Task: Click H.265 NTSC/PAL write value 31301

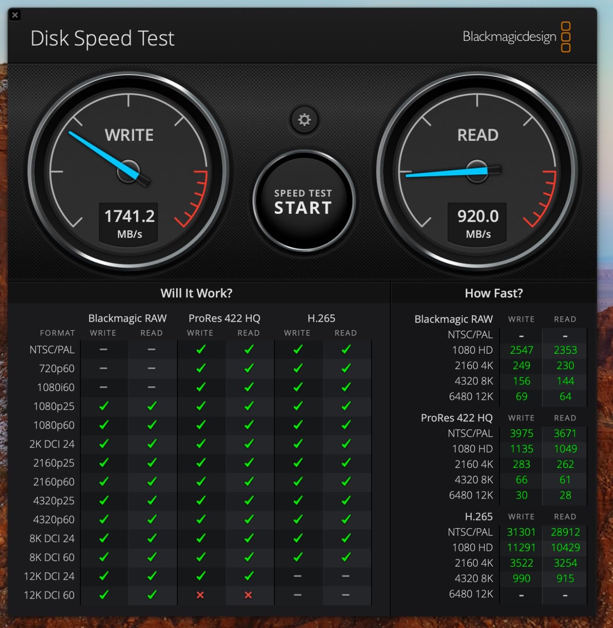Action: tap(521, 532)
